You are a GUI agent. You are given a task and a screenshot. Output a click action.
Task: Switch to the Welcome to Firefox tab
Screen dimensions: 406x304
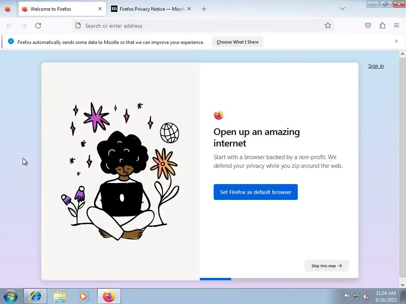pyautogui.click(x=62, y=9)
